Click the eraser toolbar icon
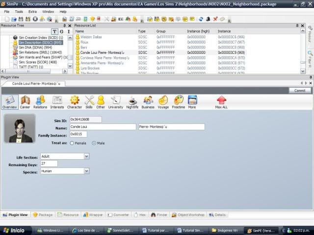Image resolution: width=314 pixels, height=235 pixels. (x=222, y=19)
